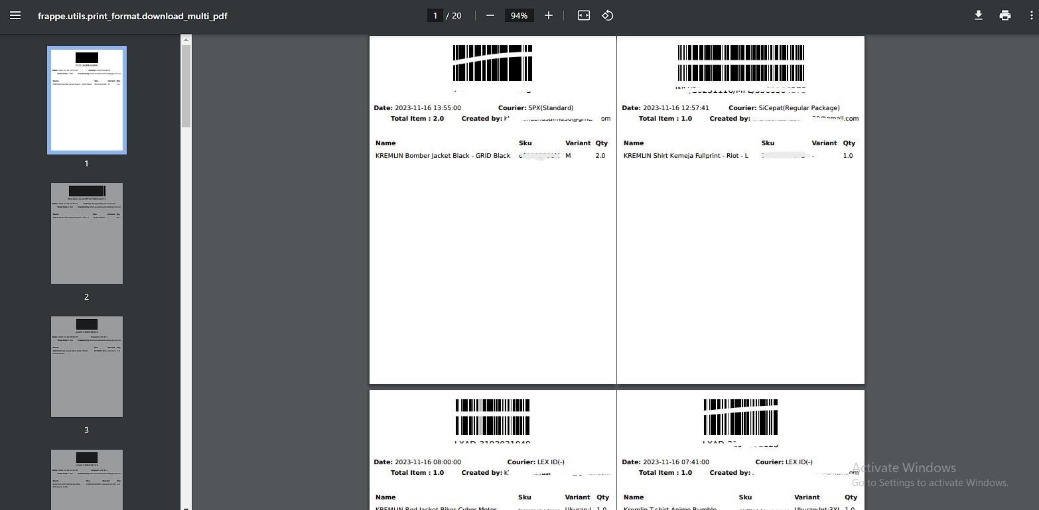Open page 2 thumbnail in sidebar
The image size is (1039, 510).
(x=87, y=233)
